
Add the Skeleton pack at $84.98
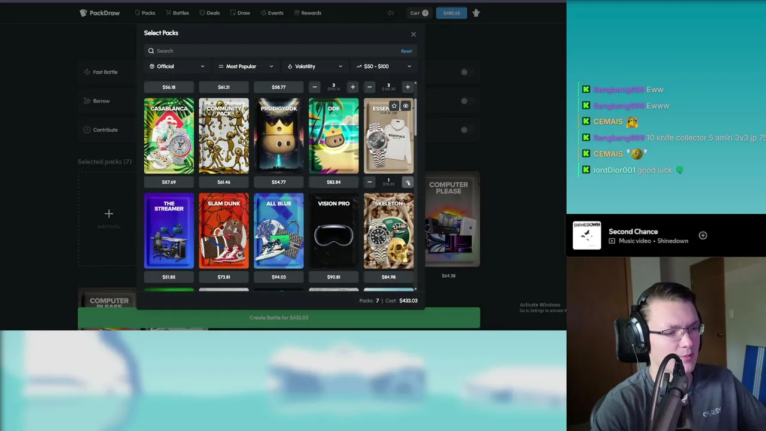point(388,277)
